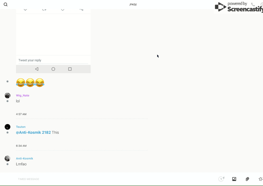
Task: Open search with the magnifier icon
Action: [6, 5]
